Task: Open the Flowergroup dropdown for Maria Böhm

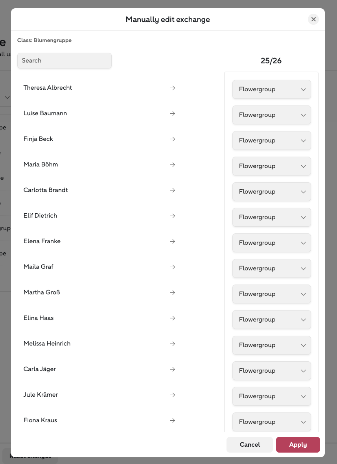Action: click(x=271, y=166)
